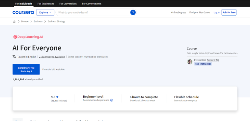Viewport: 250px width, 121px height.
Task: Click the blue search magnifier button
Action: [x=133, y=12]
